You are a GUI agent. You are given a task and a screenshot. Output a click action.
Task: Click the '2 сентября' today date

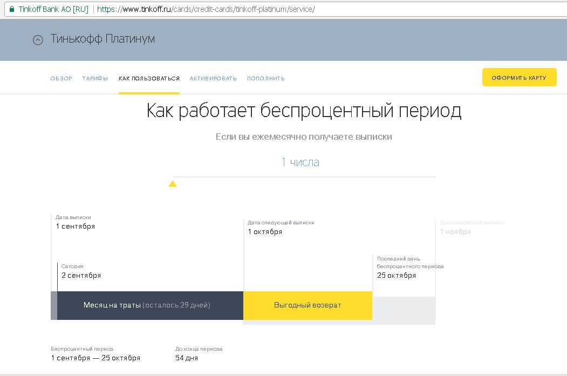81,276
